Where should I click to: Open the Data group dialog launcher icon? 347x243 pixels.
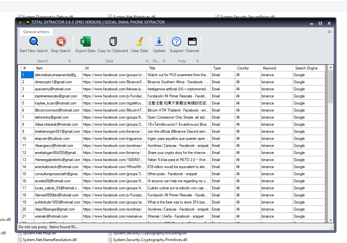pos(147,61)
